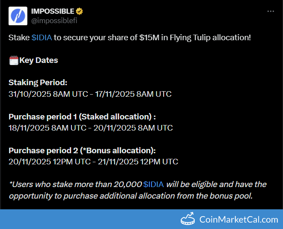Click the Key Dates heading
The image size is (283, 229).
pos(39,60)
